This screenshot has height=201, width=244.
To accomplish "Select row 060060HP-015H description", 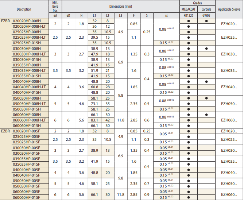I will click(x=27, y=125).
